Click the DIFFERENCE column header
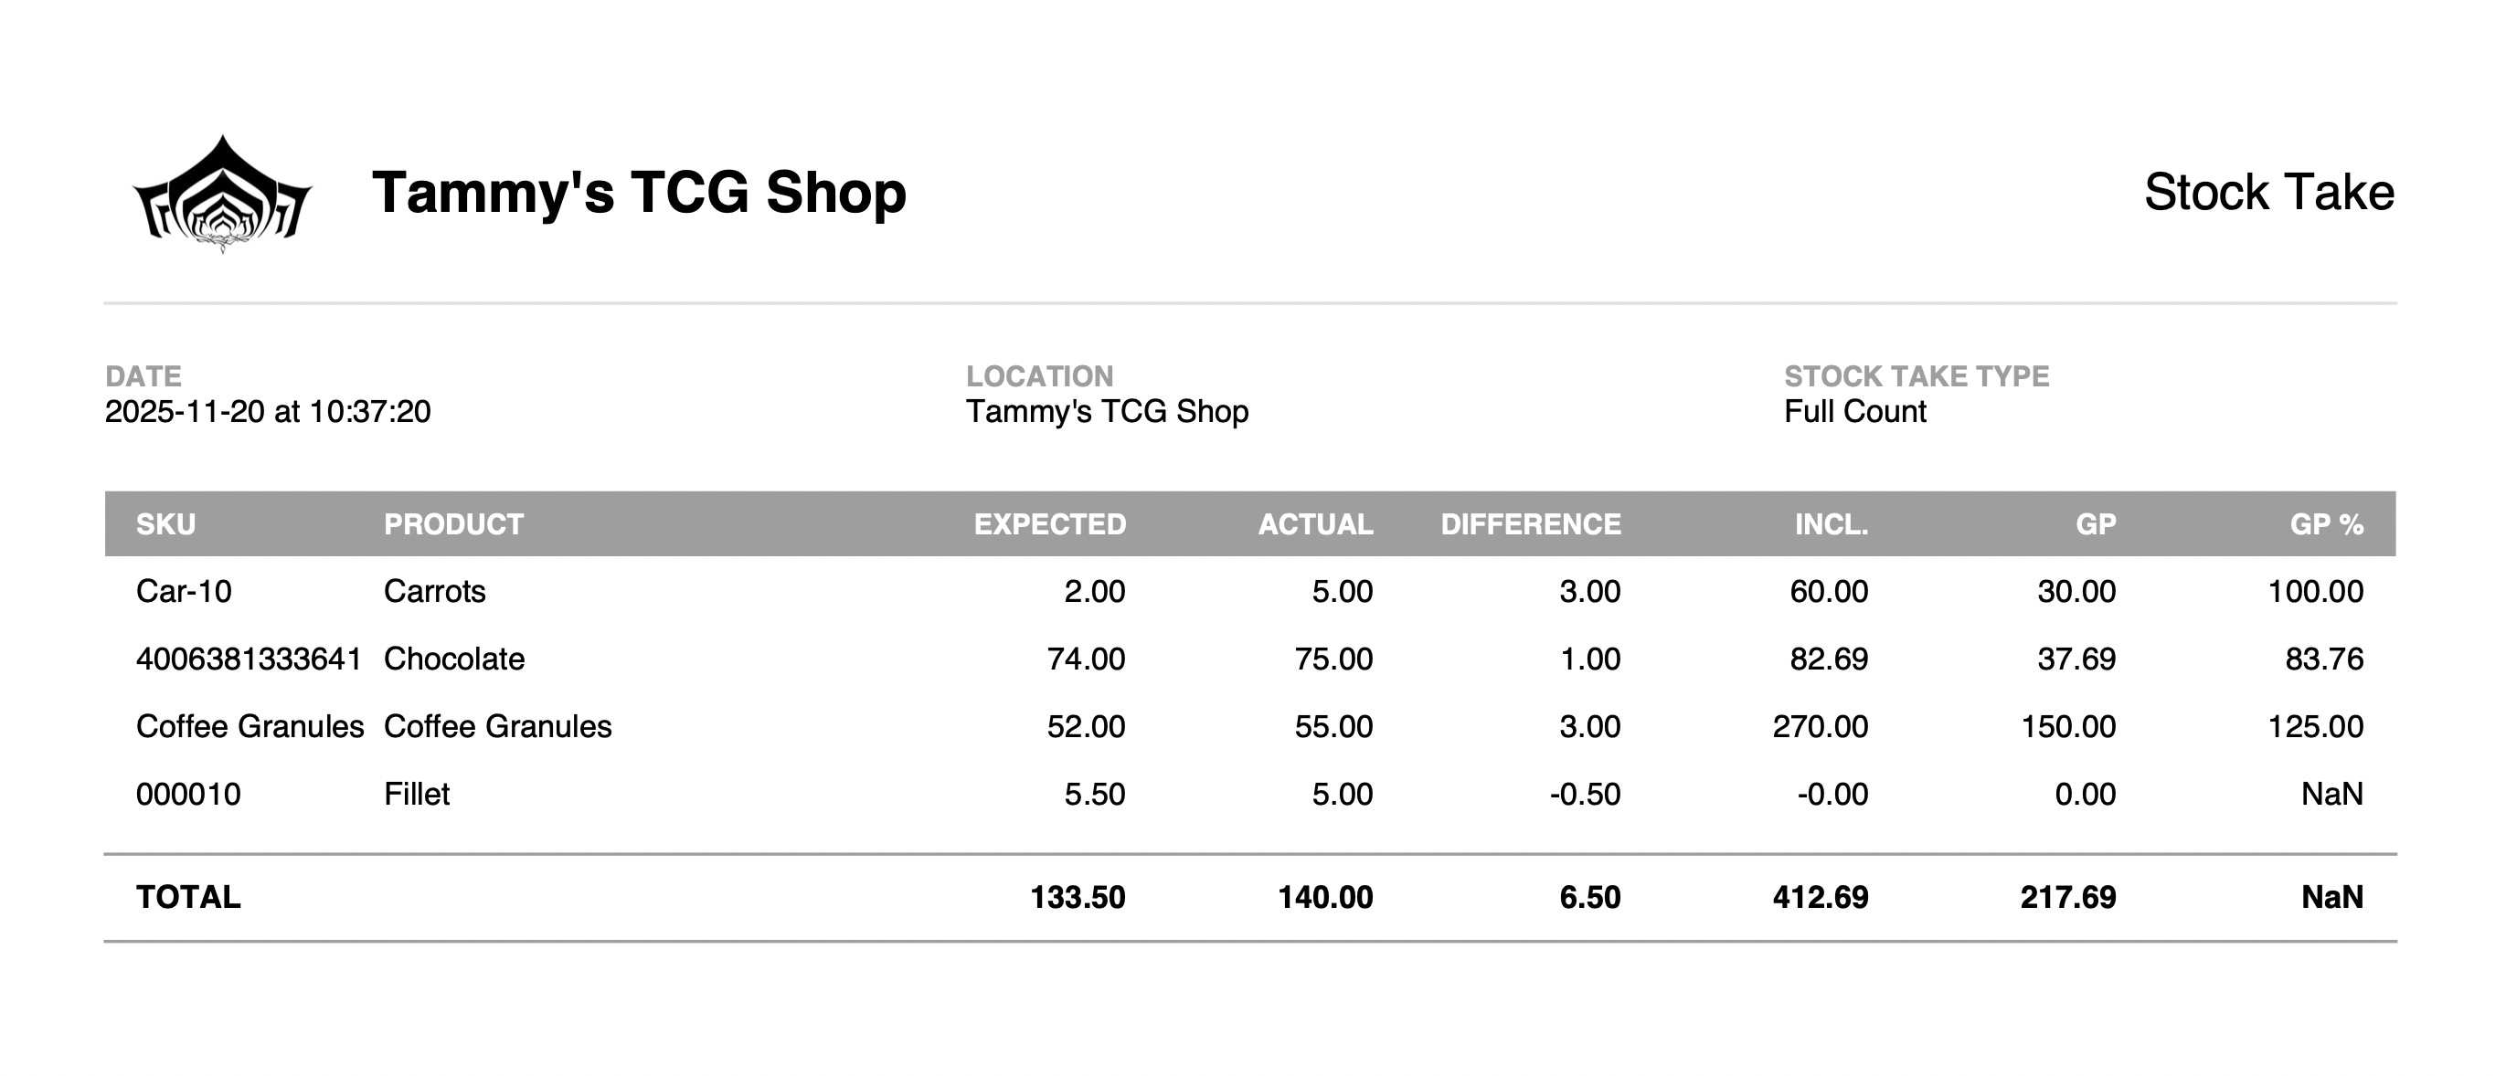Screen dimensions: 2506x1076 click(1529, 525)
